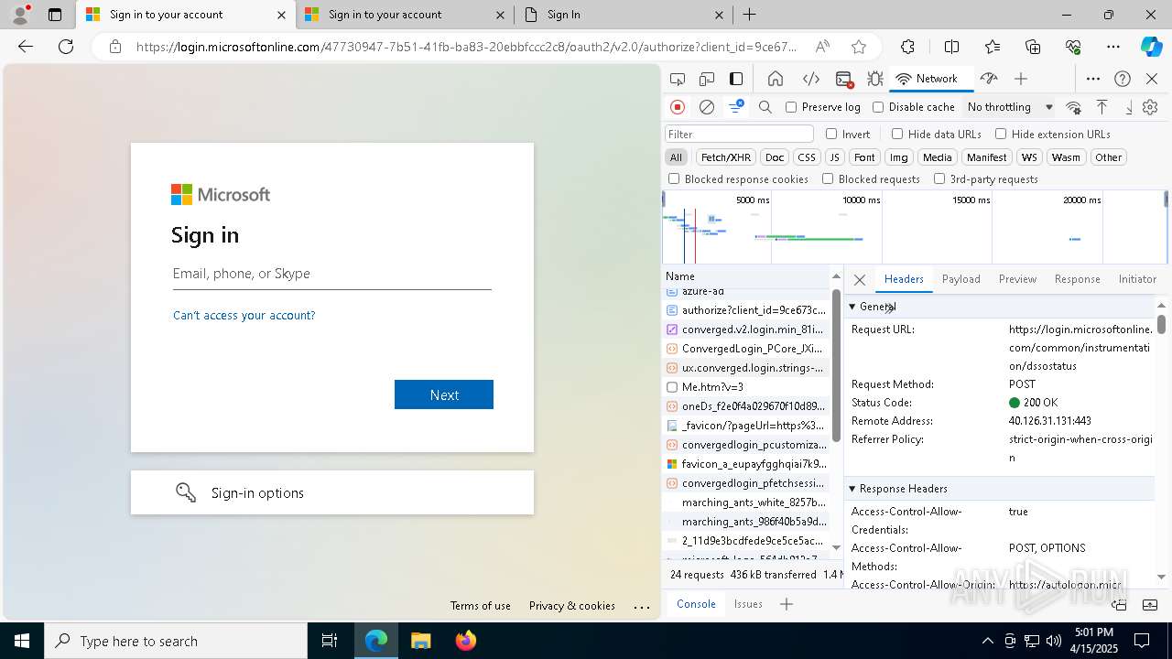The height and width of the screenshot is (659, 1172).
Task: Open the Edge tab actions menu
Action: click(55, 15)
